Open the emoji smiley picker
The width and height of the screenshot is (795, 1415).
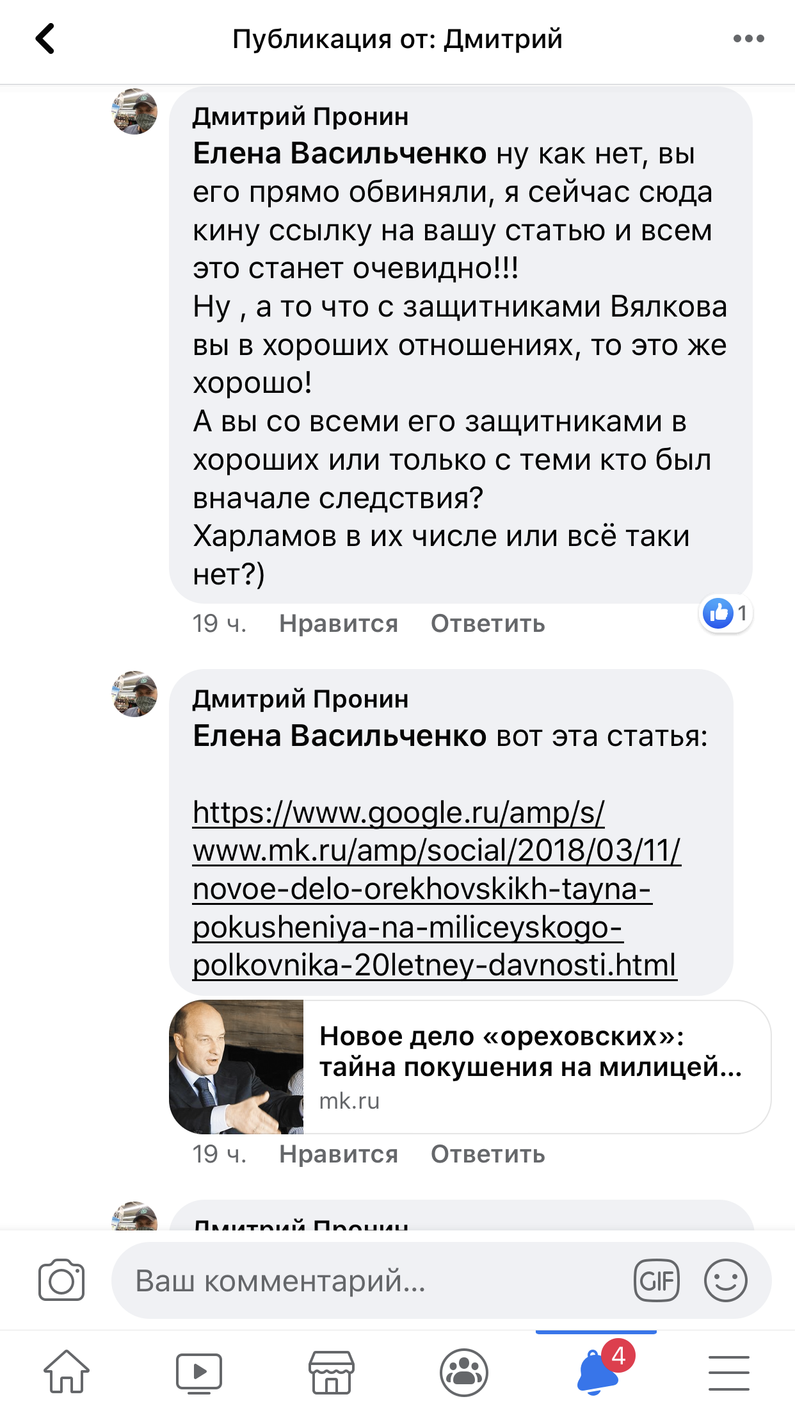[725, 1280]
